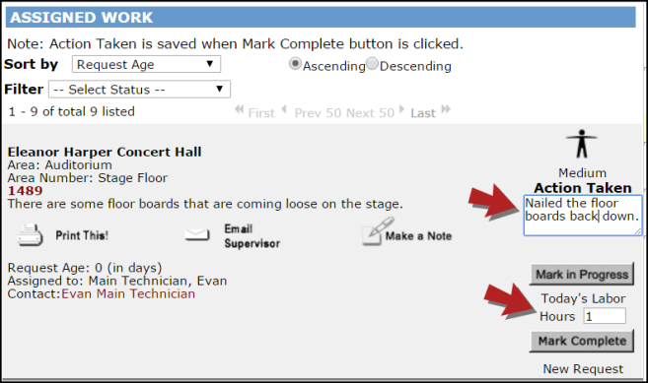Click the pen and paper note icon
648x383 pixels.
point(378,231)
